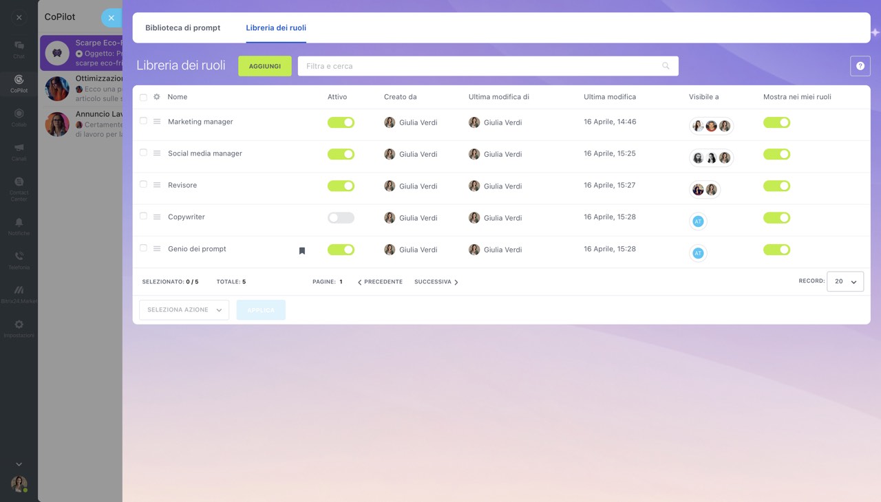Expand the sidebar chevron above the profile avatar
The width and height of the screenshot is (881, 502).
[x=19, y=464]
